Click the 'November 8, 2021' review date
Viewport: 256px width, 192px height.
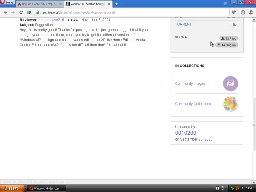point(96,20)
